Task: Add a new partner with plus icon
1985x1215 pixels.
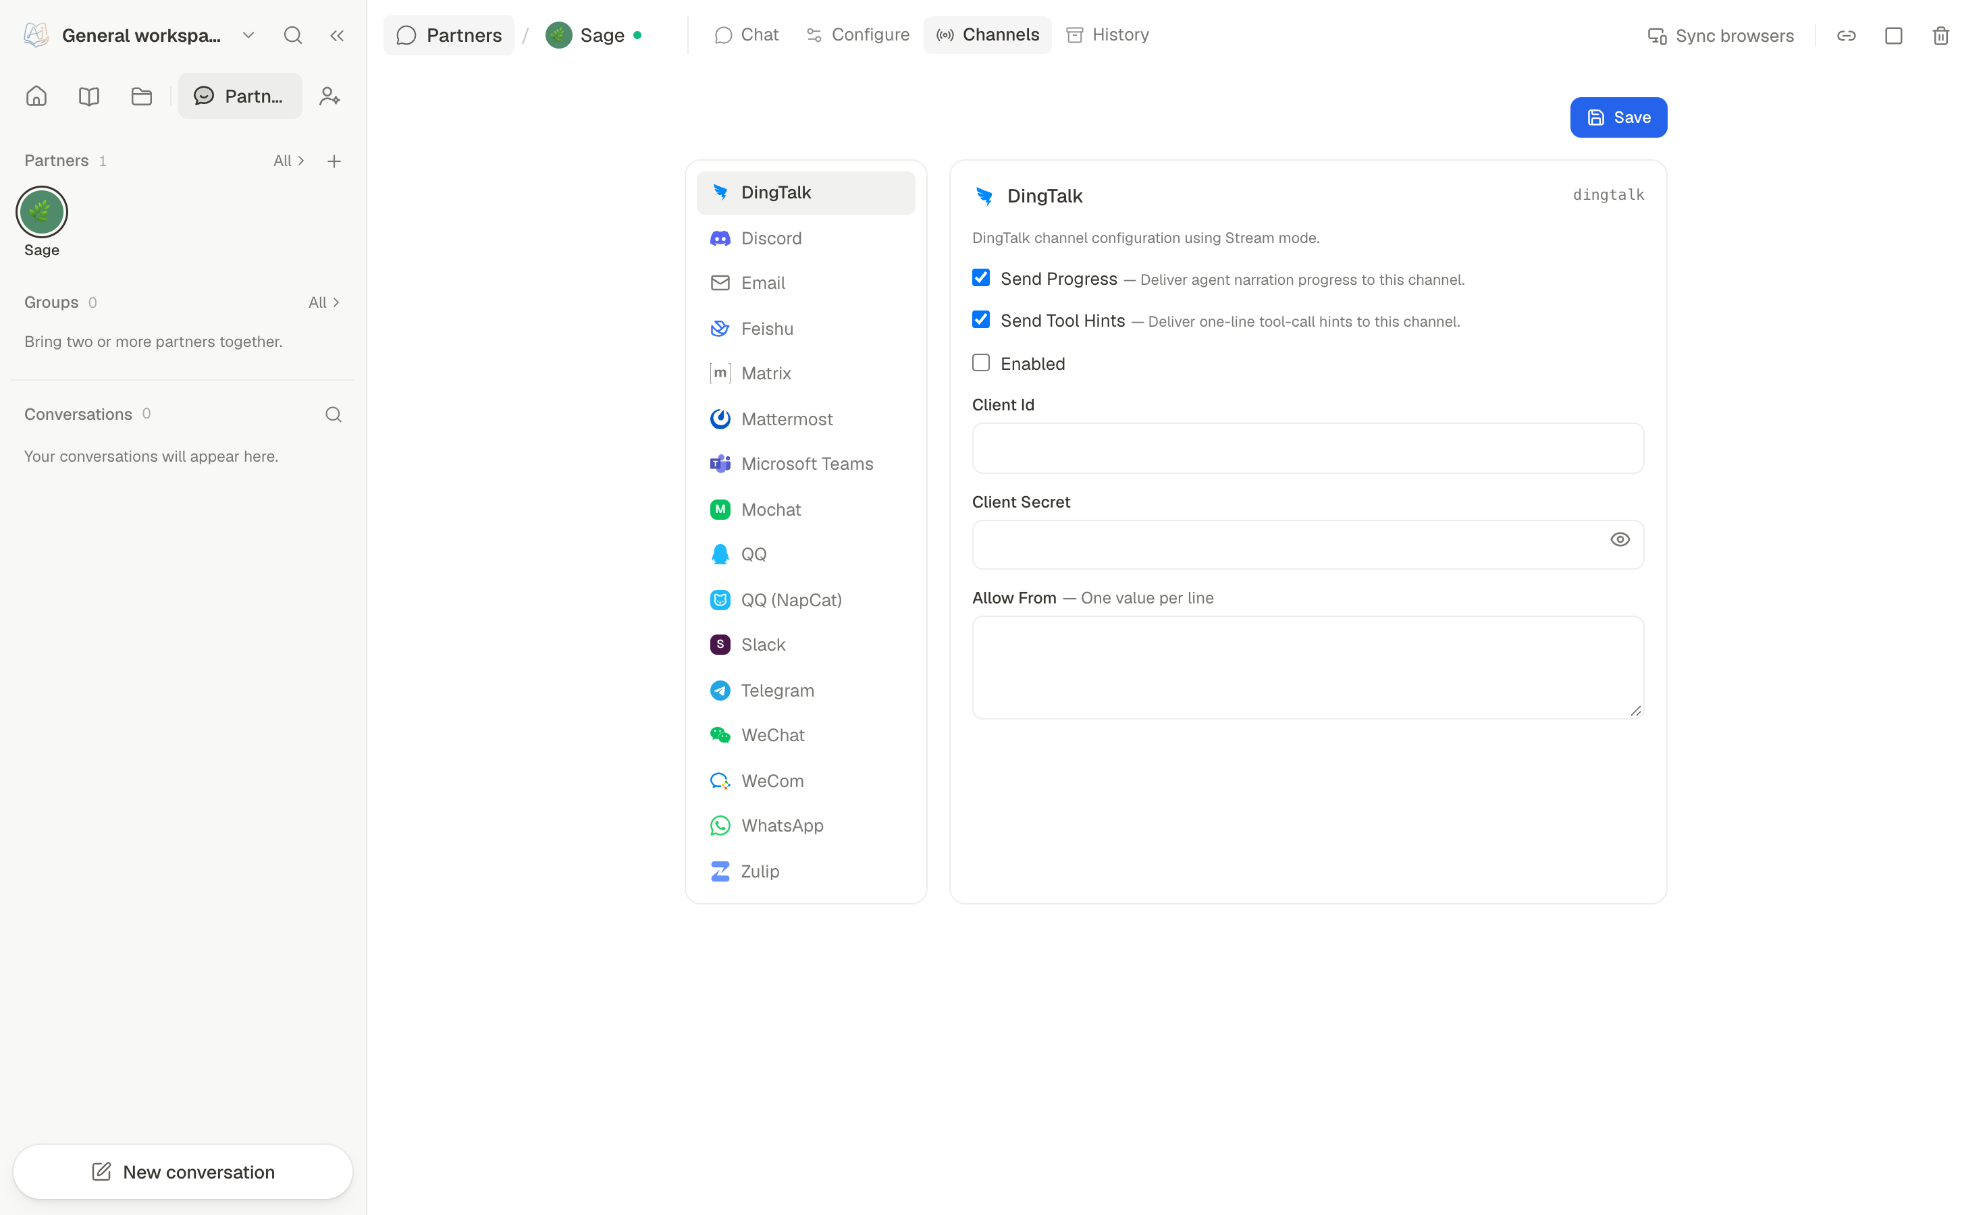Action: click(334, 161)
